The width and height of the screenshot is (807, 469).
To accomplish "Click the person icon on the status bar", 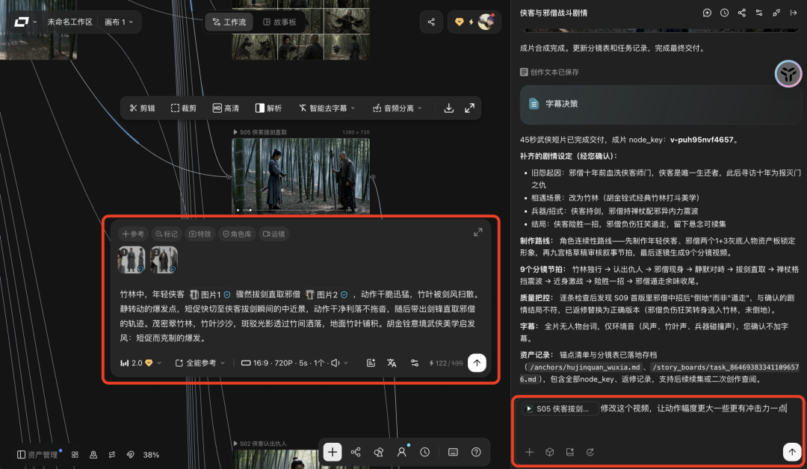I will 93,455.
